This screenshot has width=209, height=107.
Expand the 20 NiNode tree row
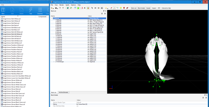click(x=54, y=51)
